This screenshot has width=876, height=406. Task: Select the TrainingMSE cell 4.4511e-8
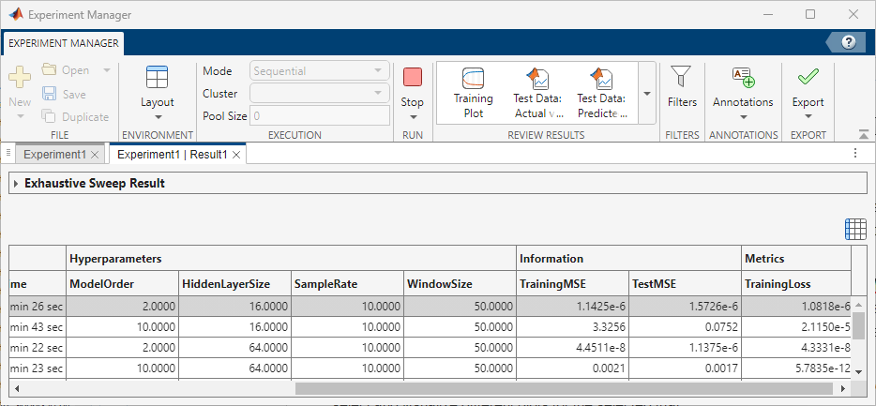click(x=573, y=347)
